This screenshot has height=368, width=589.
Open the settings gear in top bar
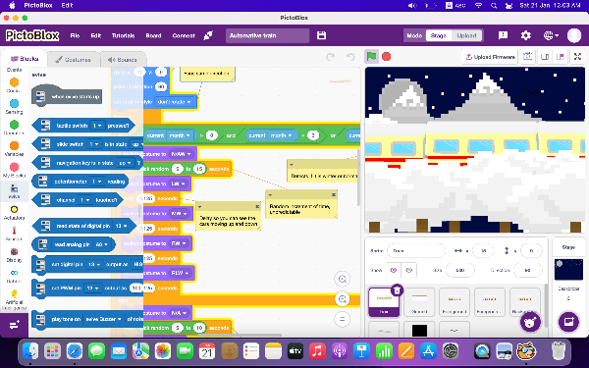pyautogui.click(x=526, y=35)
